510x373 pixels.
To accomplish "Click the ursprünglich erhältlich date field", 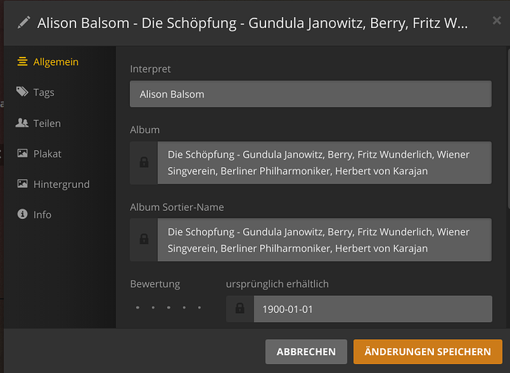I will (372, 309).
